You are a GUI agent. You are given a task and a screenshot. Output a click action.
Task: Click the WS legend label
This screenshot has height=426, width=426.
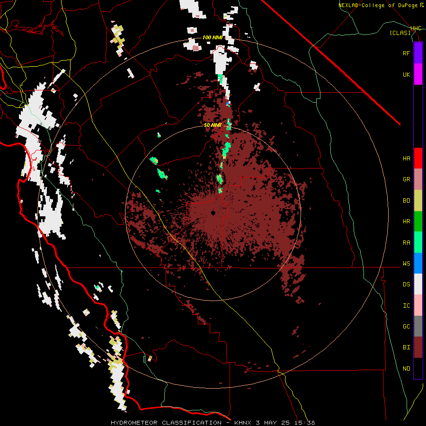click(406, 264)
